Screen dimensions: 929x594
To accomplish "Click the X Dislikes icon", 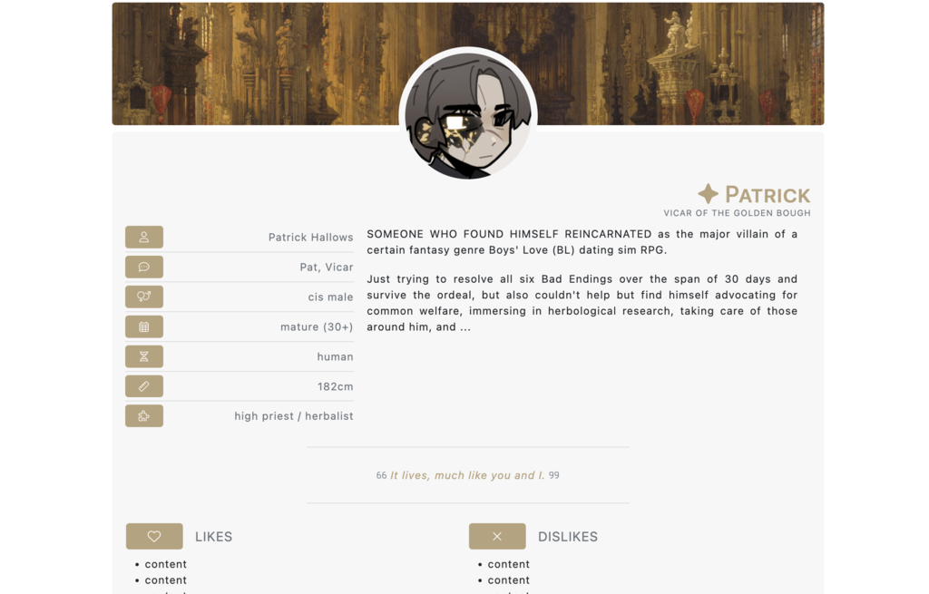I will pos(497,536).
